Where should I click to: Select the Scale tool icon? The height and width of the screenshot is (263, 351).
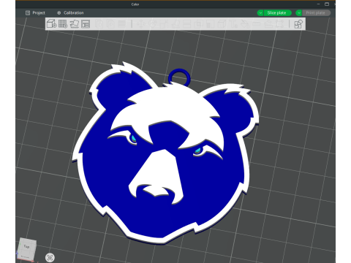click(163, 24)
